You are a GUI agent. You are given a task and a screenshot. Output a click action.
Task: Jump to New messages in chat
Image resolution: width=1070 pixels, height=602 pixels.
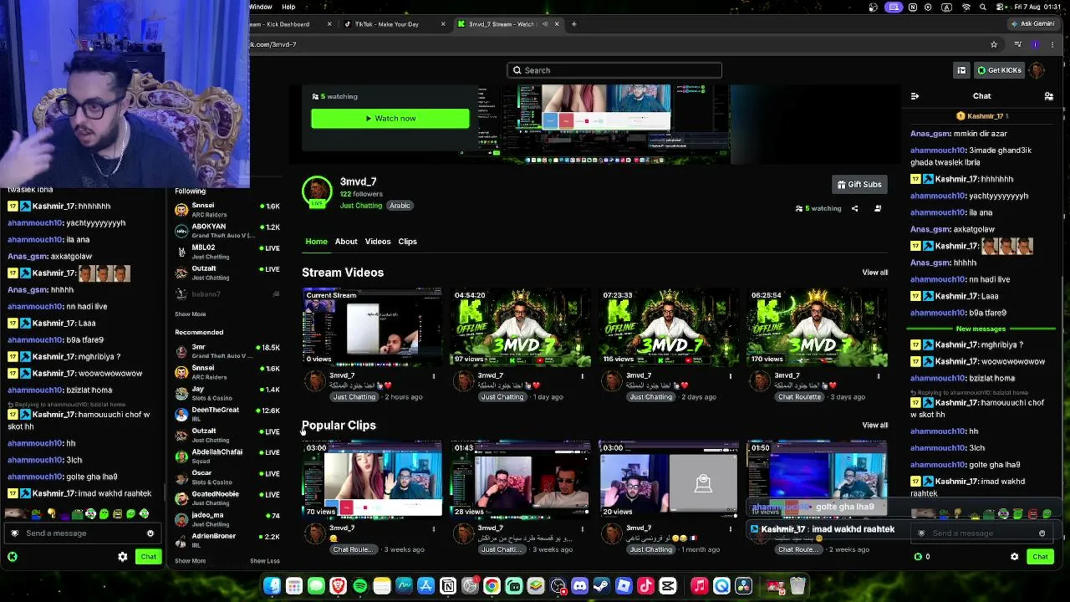tap(981, 329)
